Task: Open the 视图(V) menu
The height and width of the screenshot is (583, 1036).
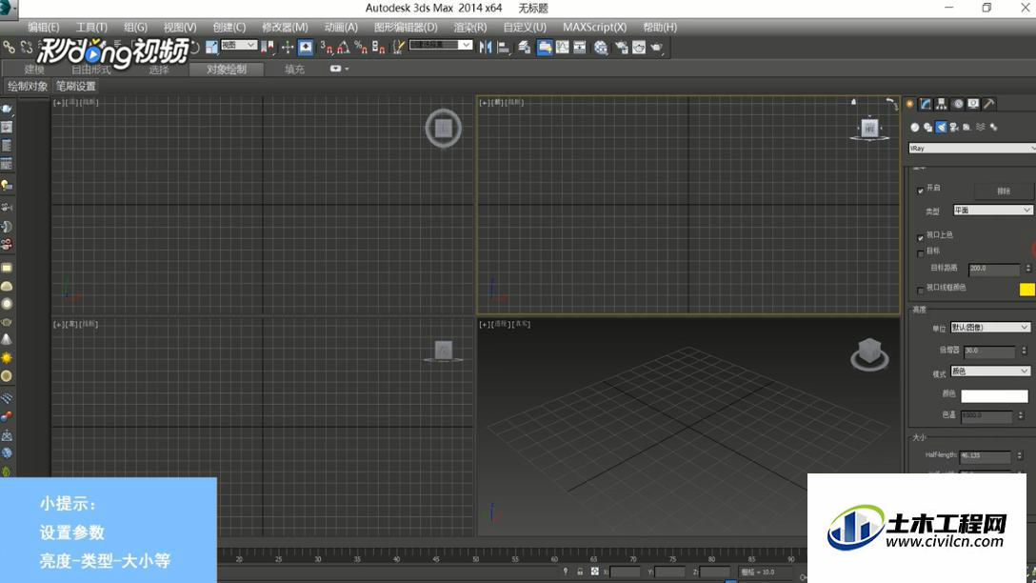Action: pyautogui.click(x=180, y=27)
